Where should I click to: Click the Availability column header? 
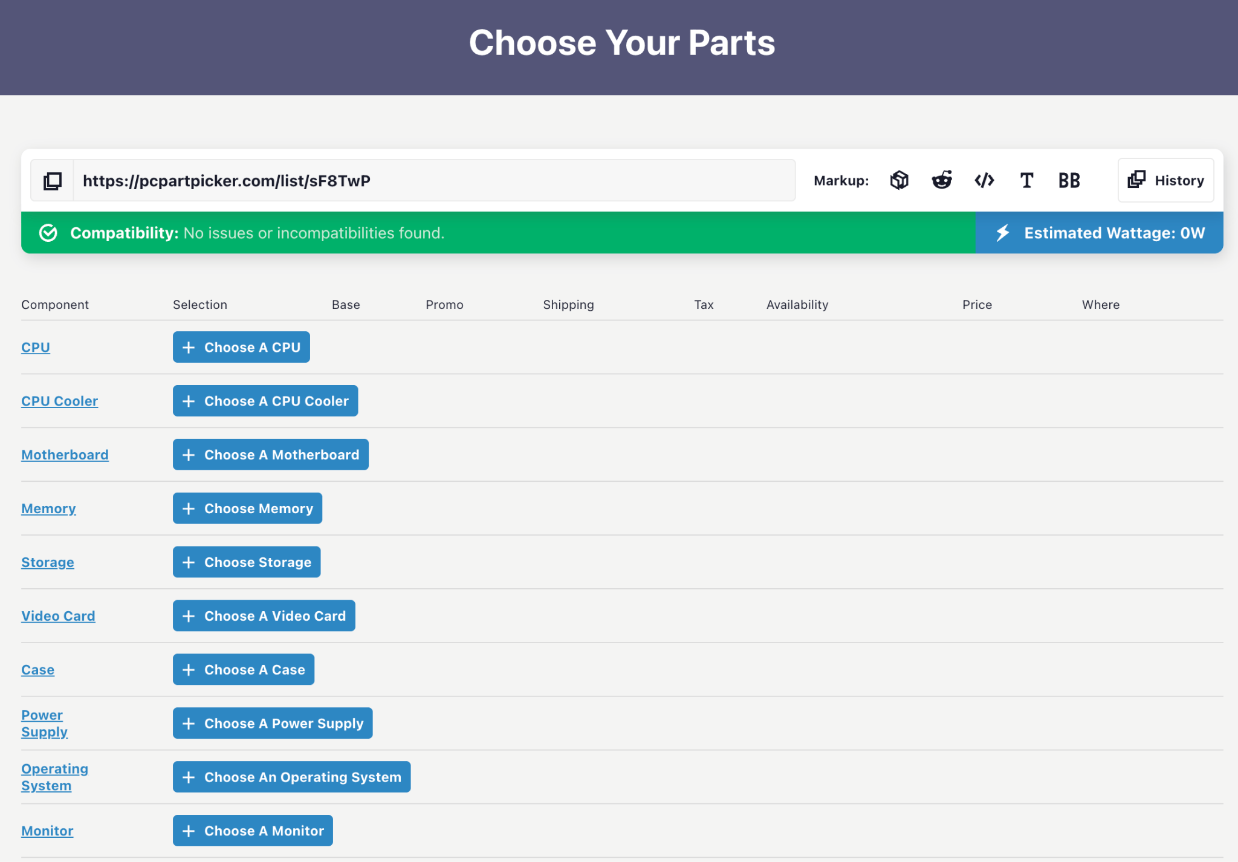coord(797,305)
